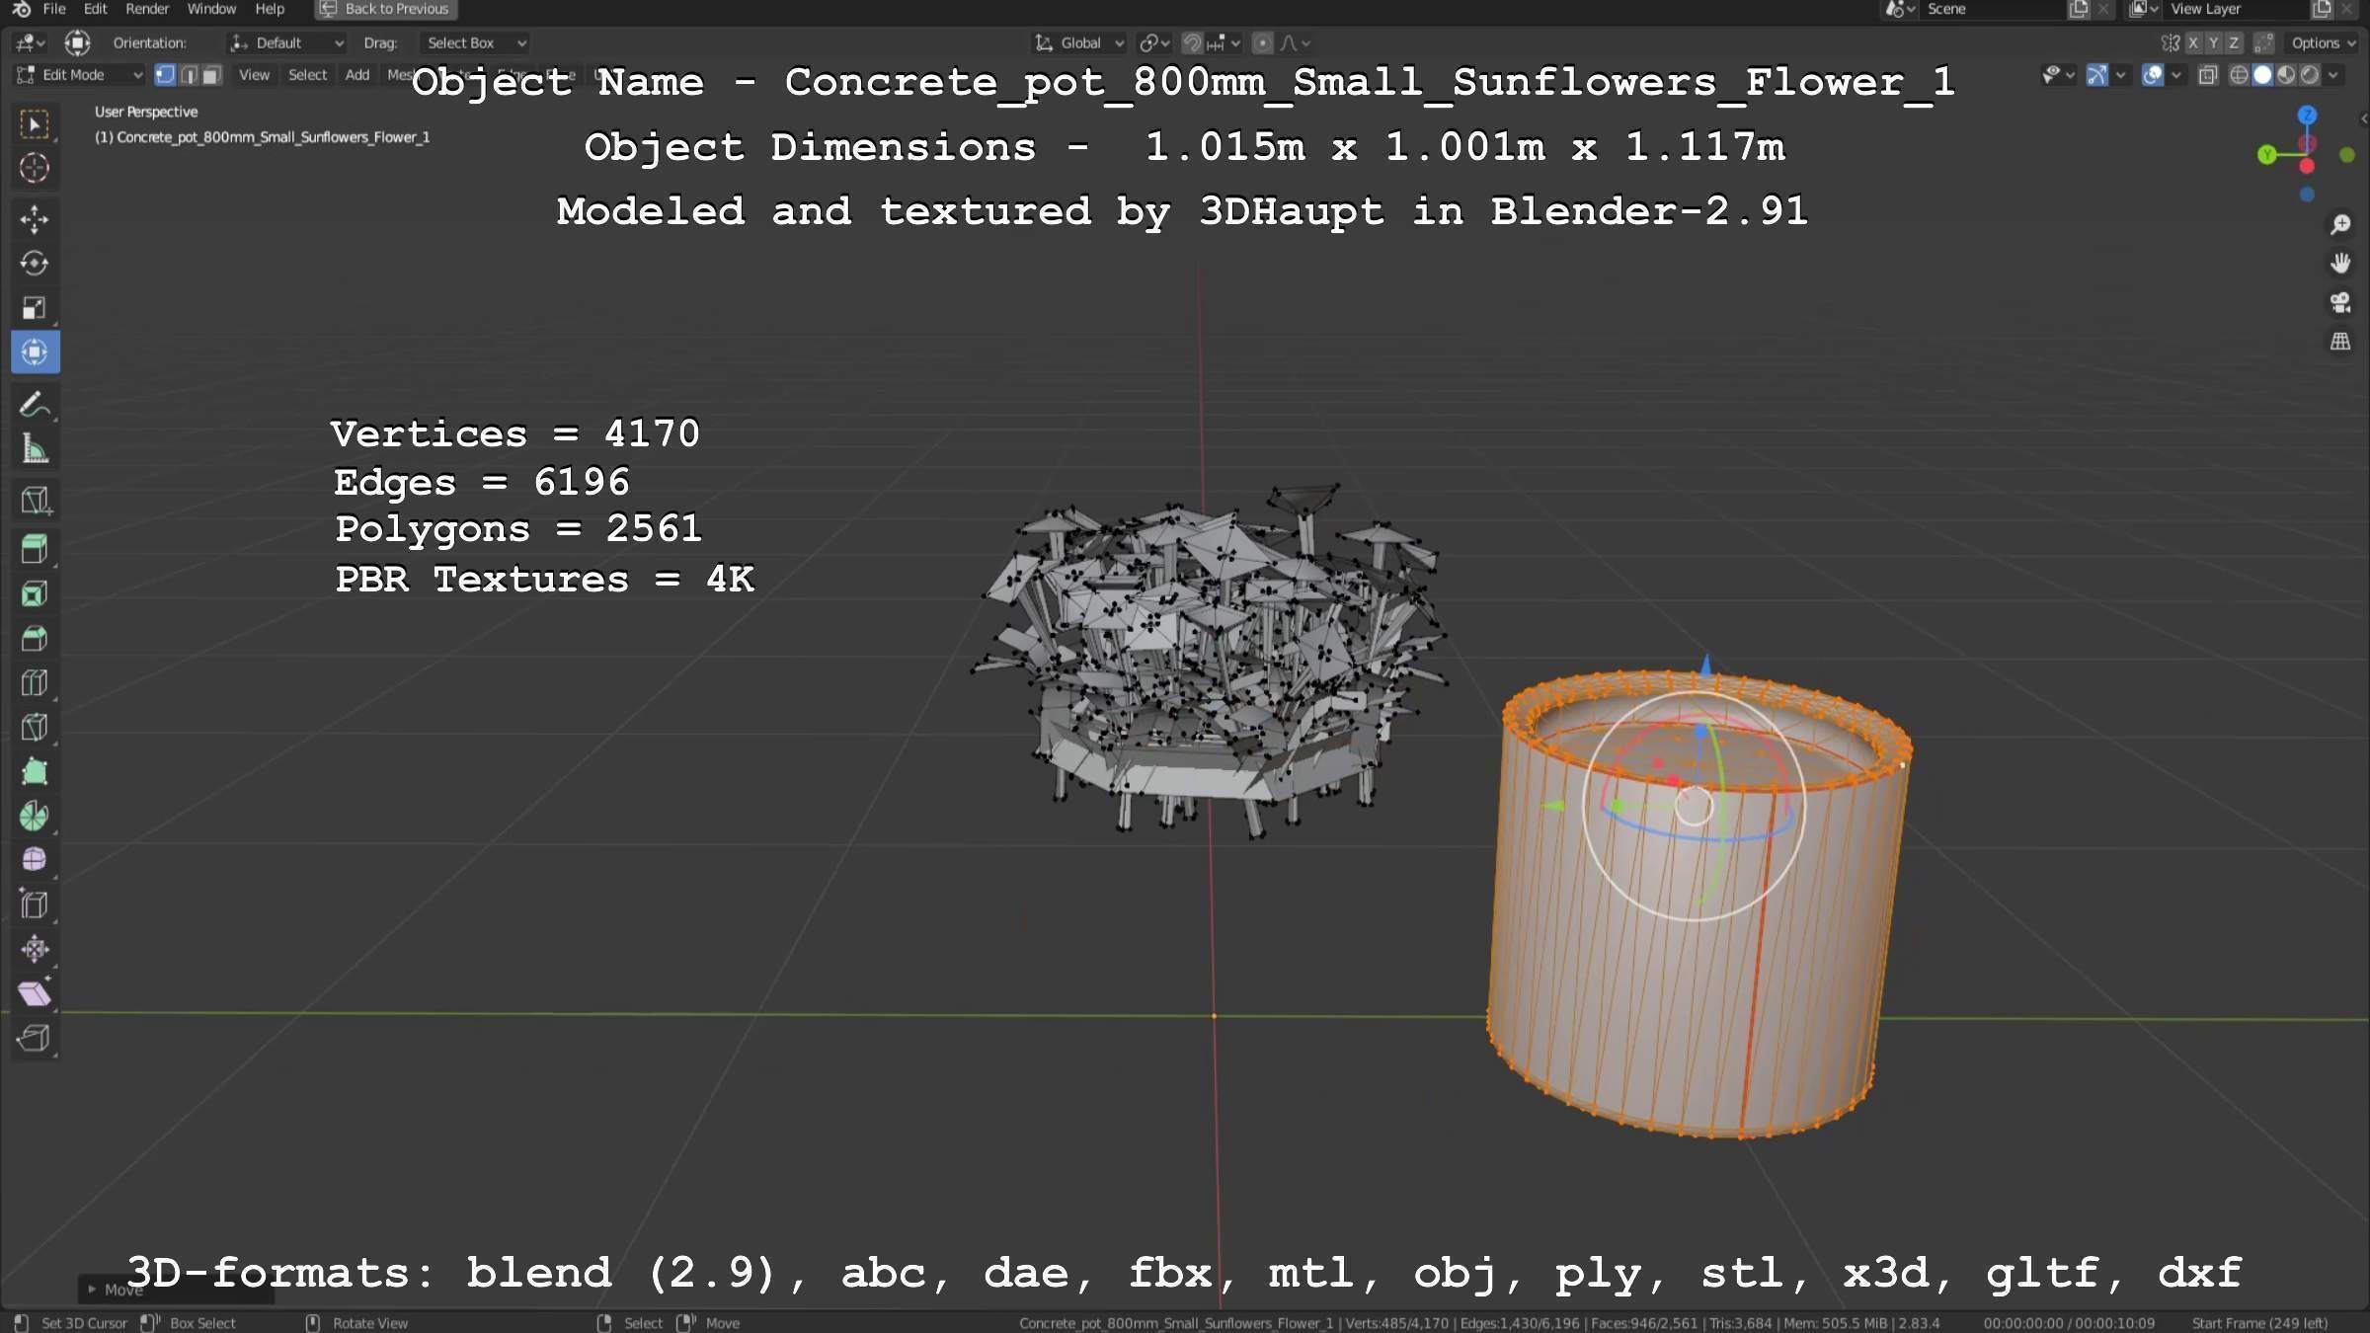
Task: Switch to material preview shading
Action: click(2286, 75)
